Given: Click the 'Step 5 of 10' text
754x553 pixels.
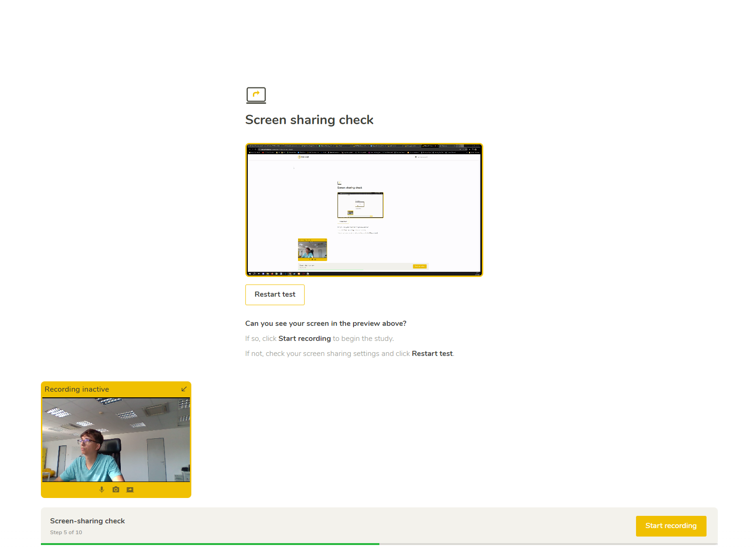Looking at the screenshot, I should pyautogui.click(x=66, y=532).
